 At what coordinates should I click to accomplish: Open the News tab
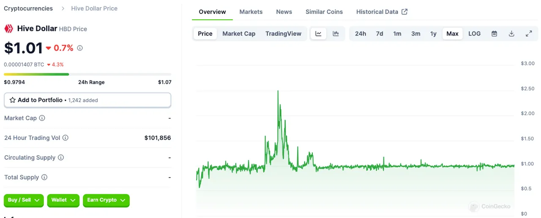(x=284, y=12)
